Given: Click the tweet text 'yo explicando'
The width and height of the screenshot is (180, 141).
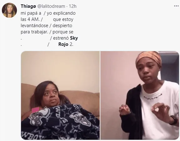Looking at the screenshot, I should click(x=61, y=13).
